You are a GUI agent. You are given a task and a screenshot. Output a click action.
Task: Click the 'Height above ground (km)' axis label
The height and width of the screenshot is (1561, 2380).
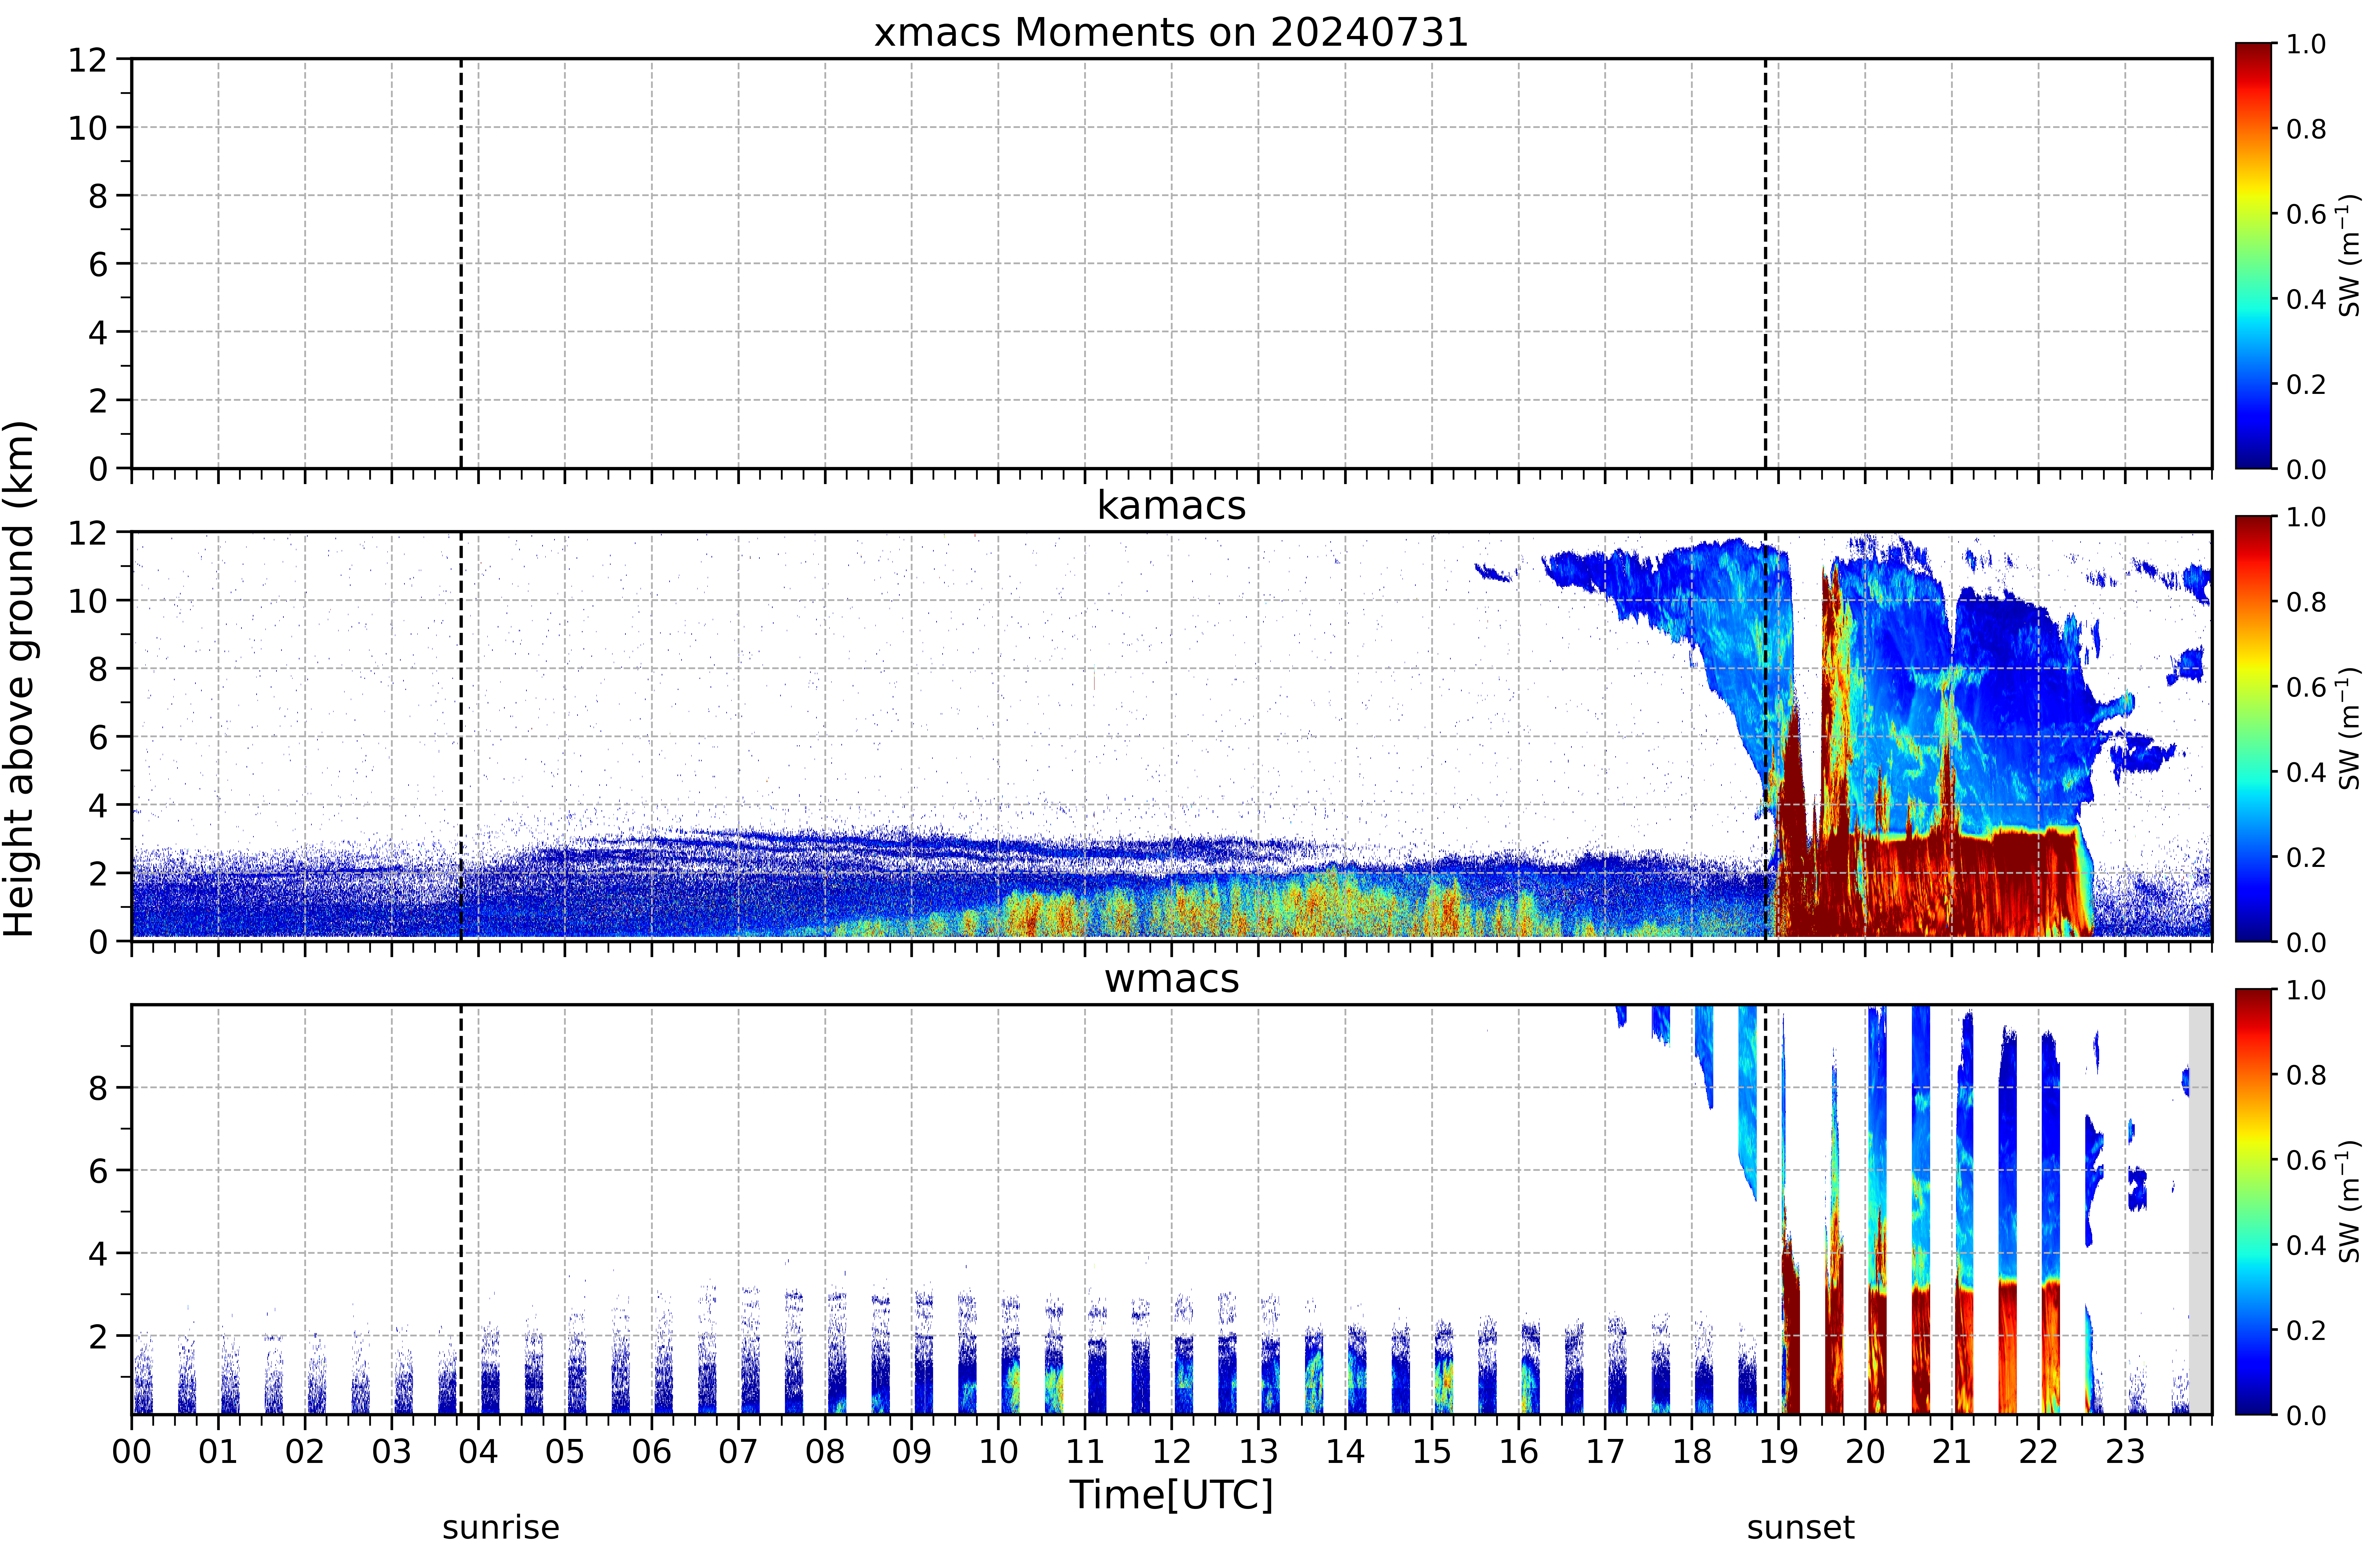point(20,678)
